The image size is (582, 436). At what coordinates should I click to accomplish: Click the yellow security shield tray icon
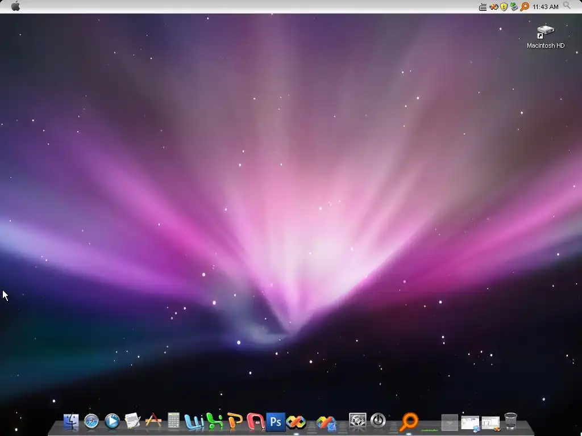pyautogui.click(x=504, y=7)
